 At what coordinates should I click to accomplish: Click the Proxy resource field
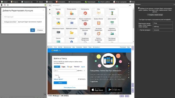click(163, 23)
